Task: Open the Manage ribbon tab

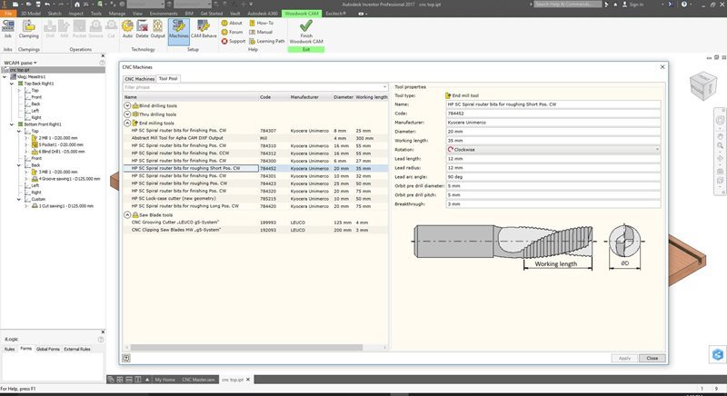Action: (117, 14)
